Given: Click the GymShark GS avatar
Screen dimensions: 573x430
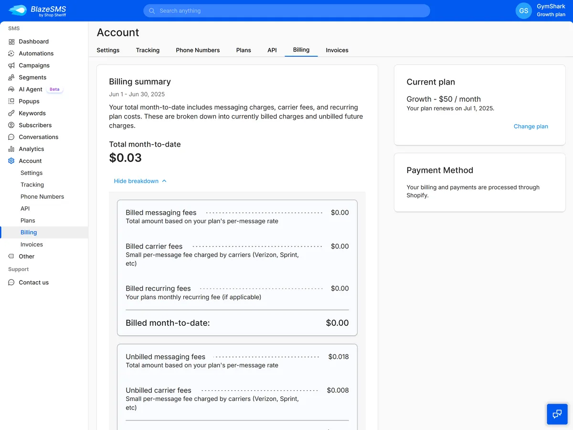Looking at the screenshot, I should point(523,11).
